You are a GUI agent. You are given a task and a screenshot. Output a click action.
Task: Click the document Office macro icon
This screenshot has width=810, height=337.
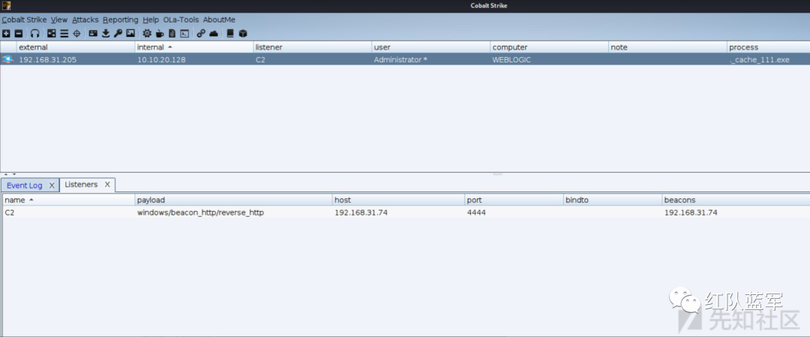(x=172, y=34)
